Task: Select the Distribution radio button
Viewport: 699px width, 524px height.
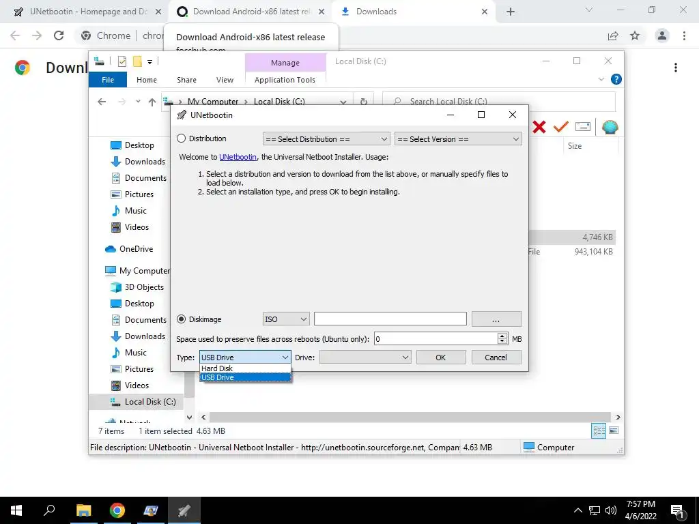Action: pos(181,139)
